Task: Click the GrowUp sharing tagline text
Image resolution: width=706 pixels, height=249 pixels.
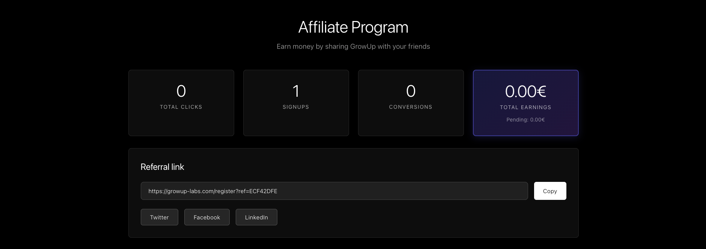Action: [353, 46]
